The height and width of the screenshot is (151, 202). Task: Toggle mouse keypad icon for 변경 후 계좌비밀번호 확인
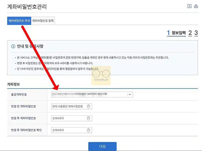(88, 130)
